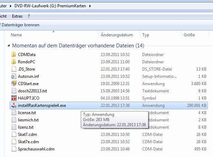Image resolution: width=213 pixels, height=157 pixels.
Task: Click the dosch220113.txt document icon
Action: click(x=14, y=91)
